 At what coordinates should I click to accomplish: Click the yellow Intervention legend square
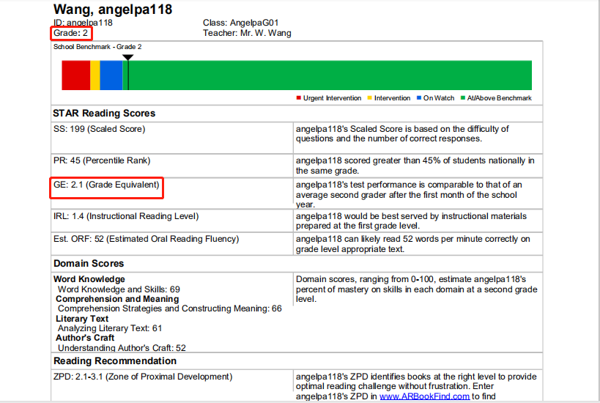[370, 98]
